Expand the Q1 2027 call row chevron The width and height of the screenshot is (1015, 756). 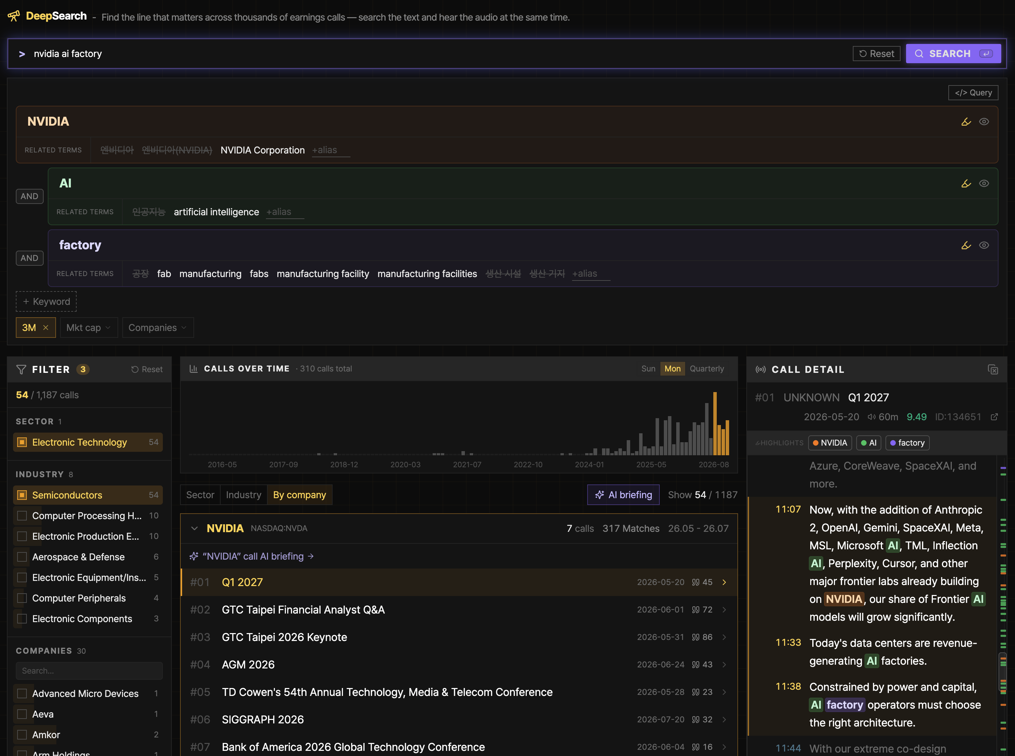[724, 583]
